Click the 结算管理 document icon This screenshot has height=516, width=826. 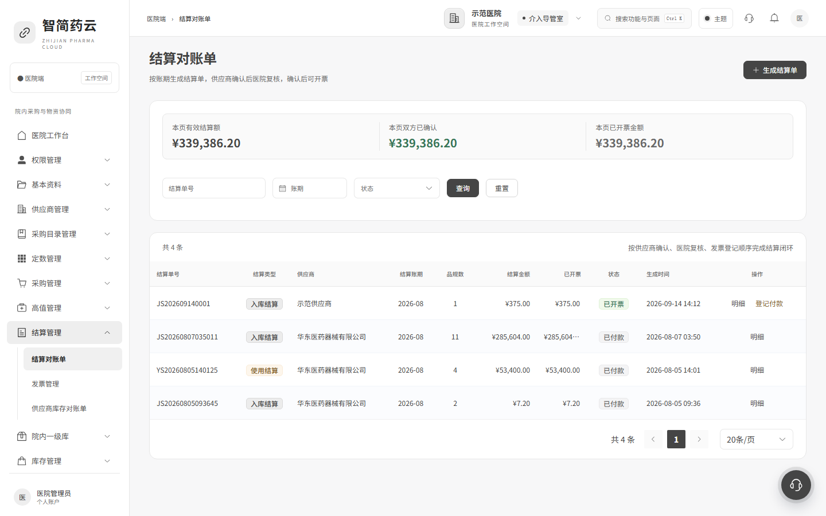click(x=22, y=333)
